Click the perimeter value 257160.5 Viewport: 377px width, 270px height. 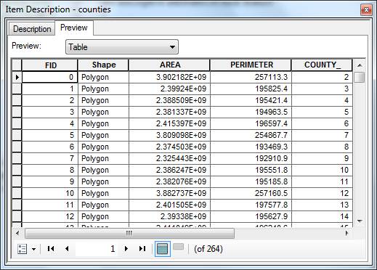[251, 193]
